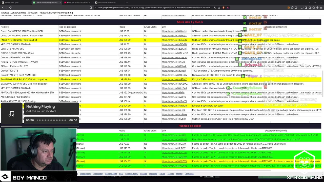Open amzn.to/4mR7hiY link for Samsung 990 PRO 1TB
The image size is (324, 182).
pyautogui.click(x=174, y=79)
